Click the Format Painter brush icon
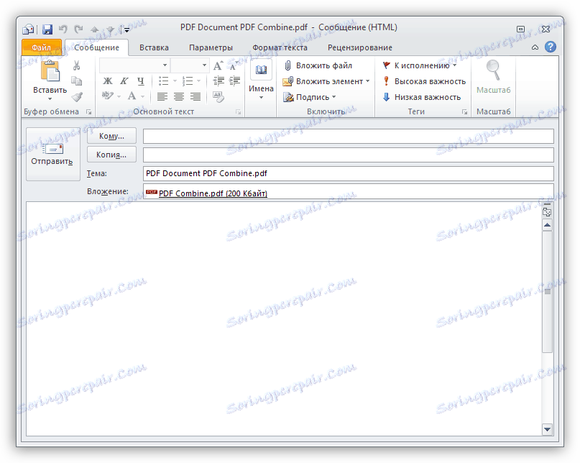Viewport: 580px width, 463px height. [x=77, y=96]
